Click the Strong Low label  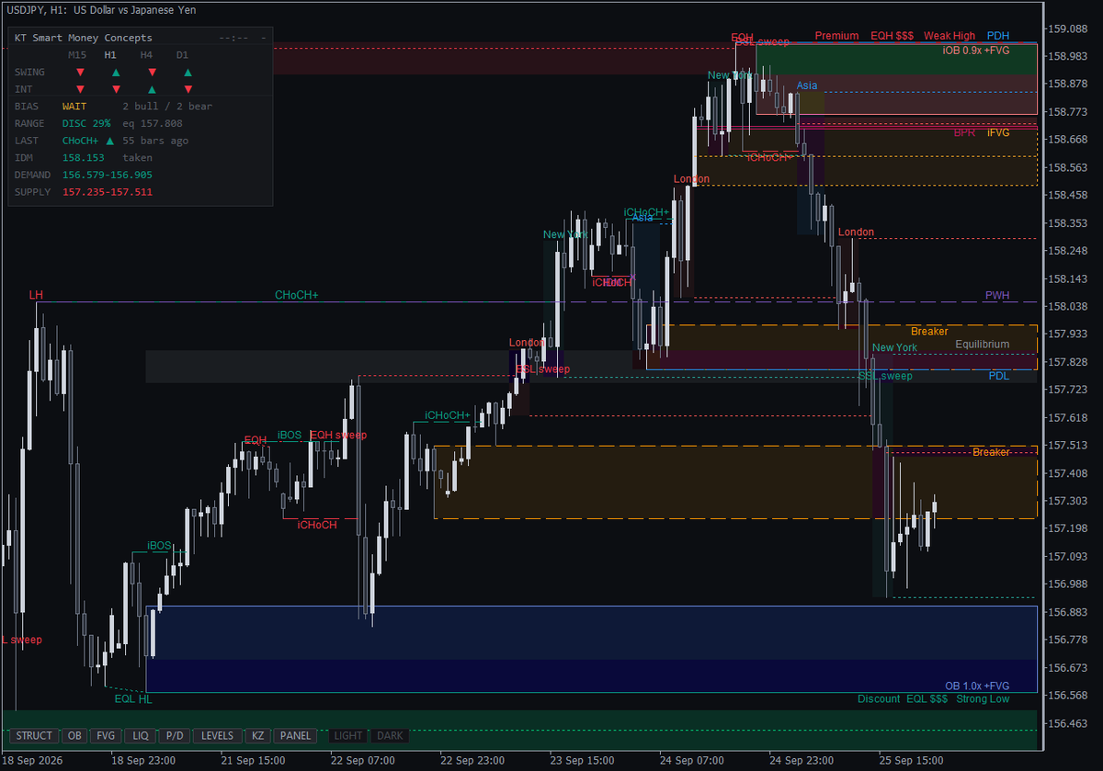[x=983, y=699]
